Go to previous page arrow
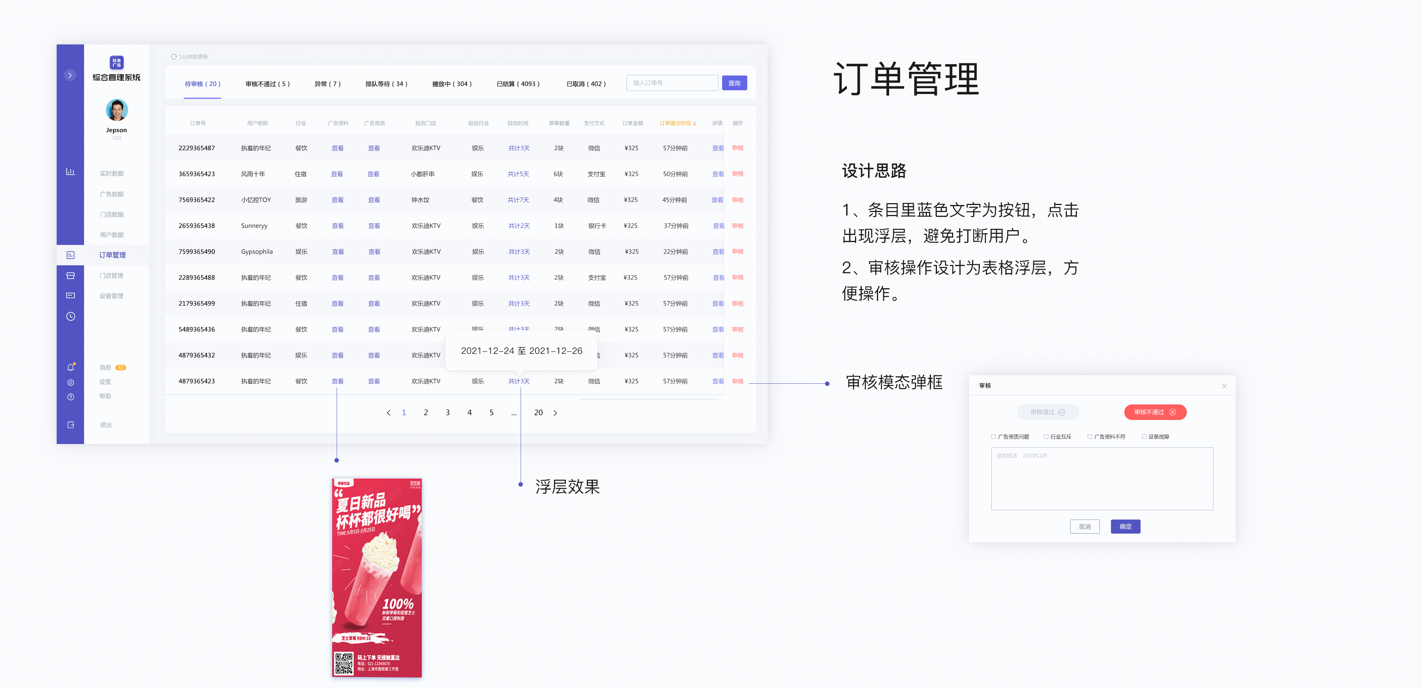 pos(388,413)
